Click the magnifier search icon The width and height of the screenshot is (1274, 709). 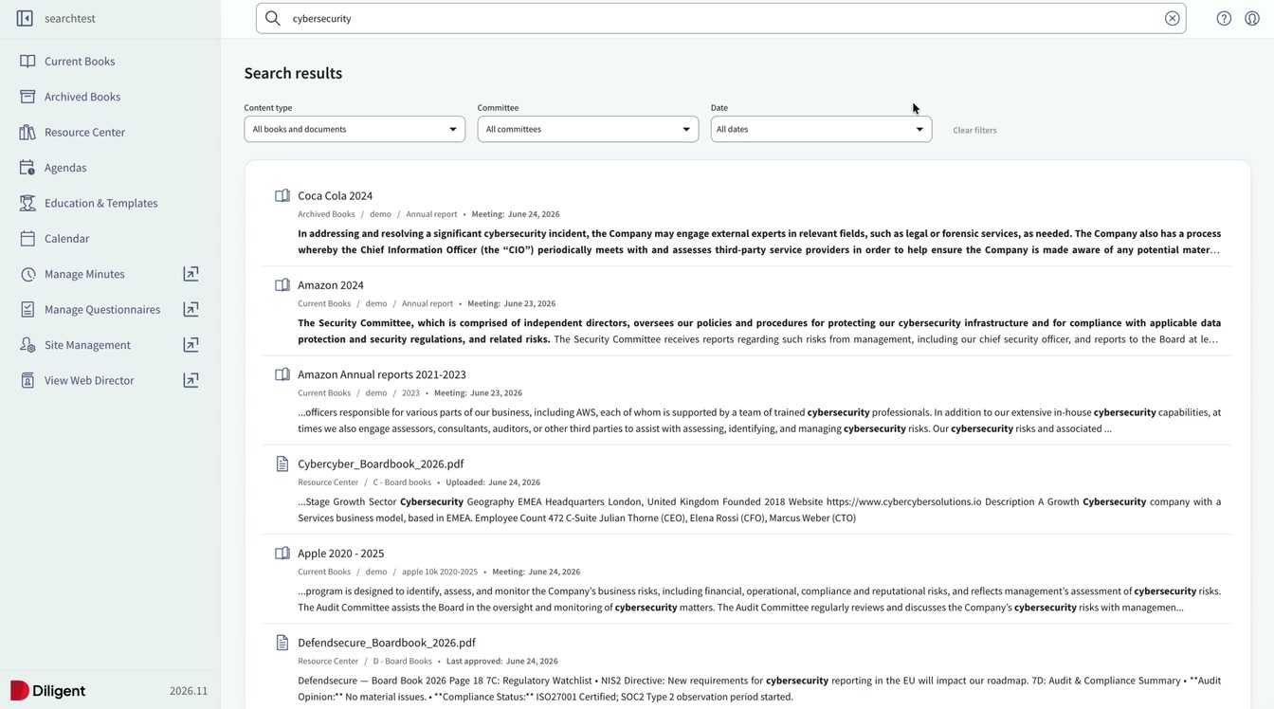point(273,18)
